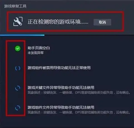Click the spinner beside 游戏关键文件异常 item
This screenshot has height=128, width=134.
coord(18,88)
